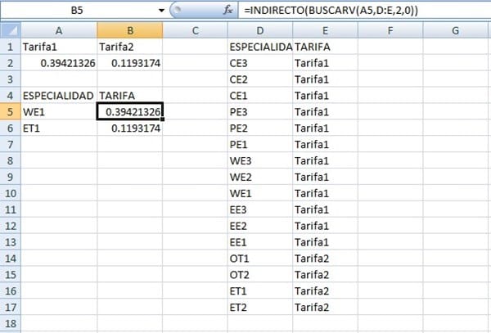Click cell A1 containing Tarifa1
The width and height of the screenshot is (491, 333).
coord(59,47)
